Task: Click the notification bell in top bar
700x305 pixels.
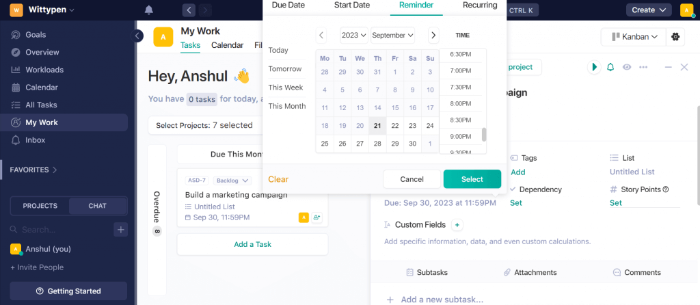Action: point(148,10)
